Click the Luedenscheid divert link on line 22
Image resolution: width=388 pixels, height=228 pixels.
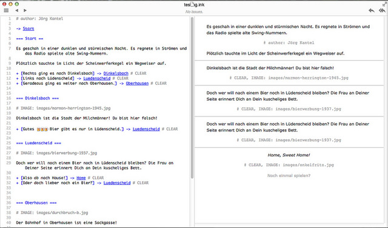pos(146,129)
